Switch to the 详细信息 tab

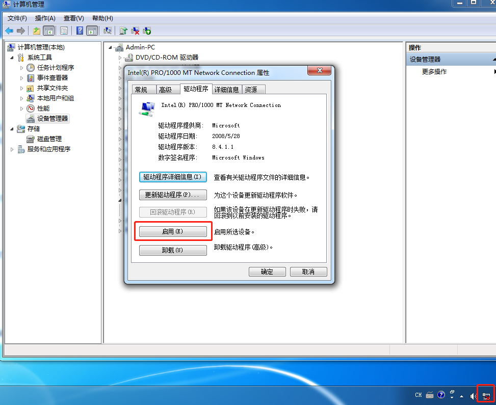[226, 90]
